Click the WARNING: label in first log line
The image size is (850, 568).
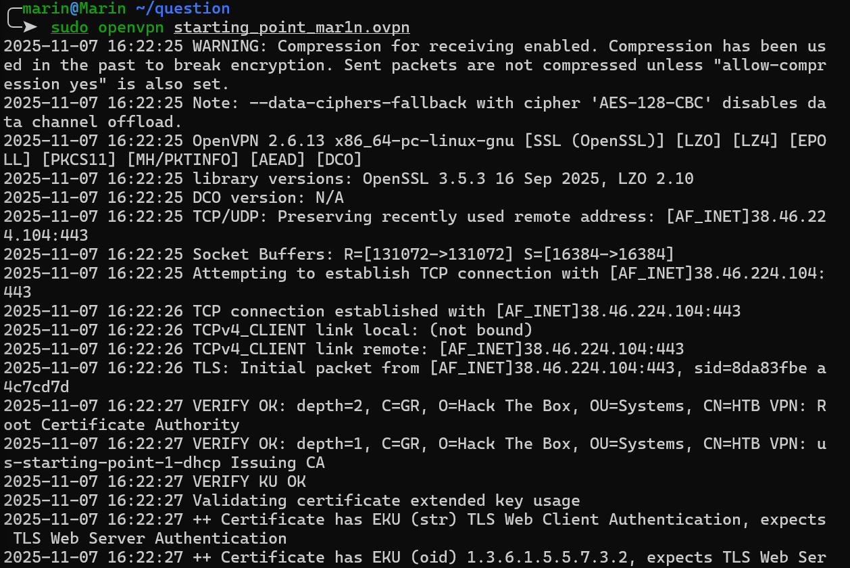tap(230, 46)
